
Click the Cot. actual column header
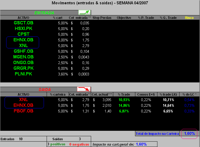point(102,95)
